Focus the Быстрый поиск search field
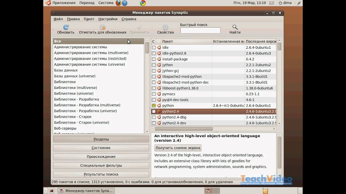 (200, 31)
